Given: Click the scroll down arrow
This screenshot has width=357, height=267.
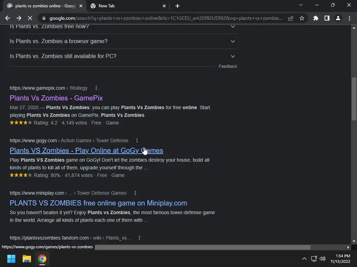Looking at the screenshot, I should click(354, 241).
